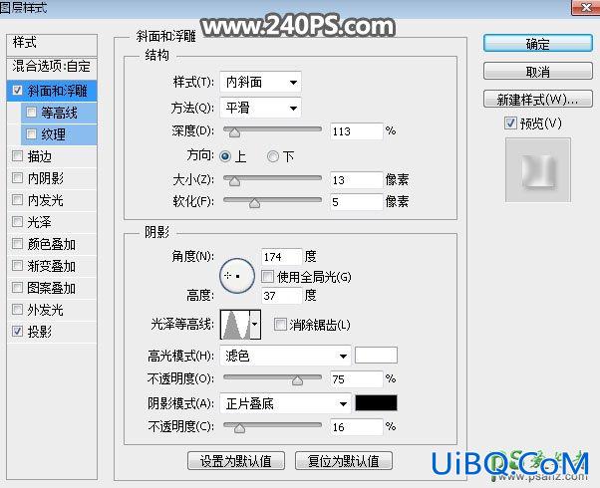Enable the 渐变叠加 checkbox
This screenshot has width=600, height=488.
pos(17,266)
